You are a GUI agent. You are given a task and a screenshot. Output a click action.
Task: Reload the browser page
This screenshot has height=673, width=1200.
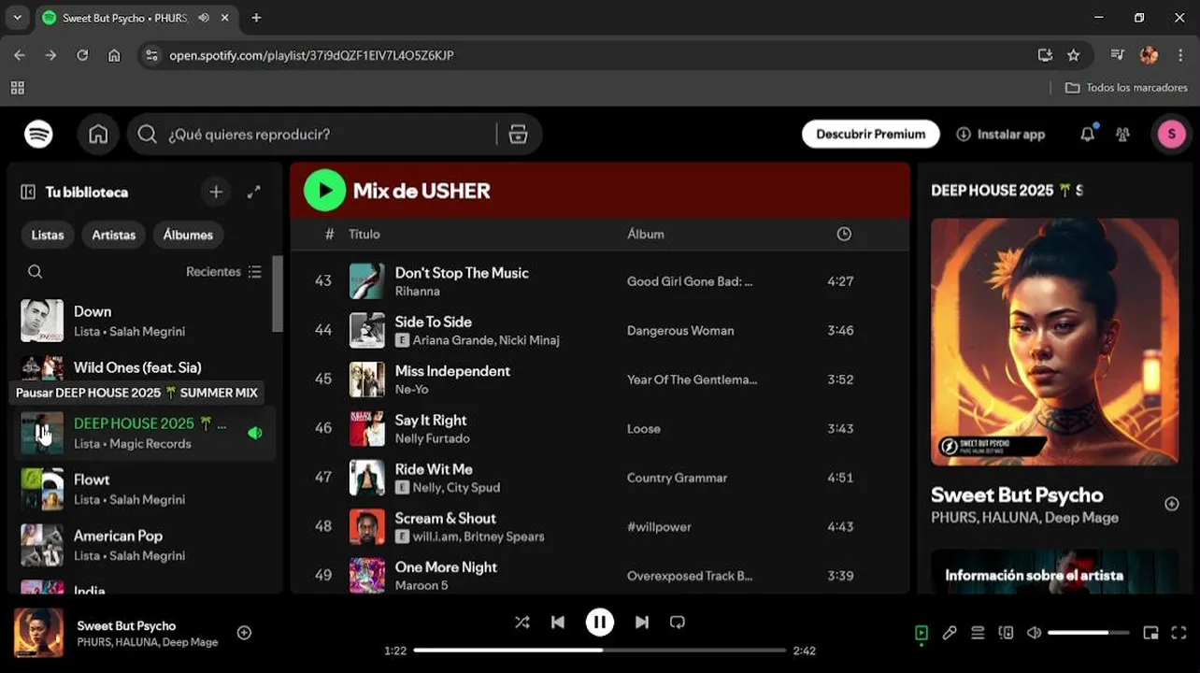[x=82, y=55]
